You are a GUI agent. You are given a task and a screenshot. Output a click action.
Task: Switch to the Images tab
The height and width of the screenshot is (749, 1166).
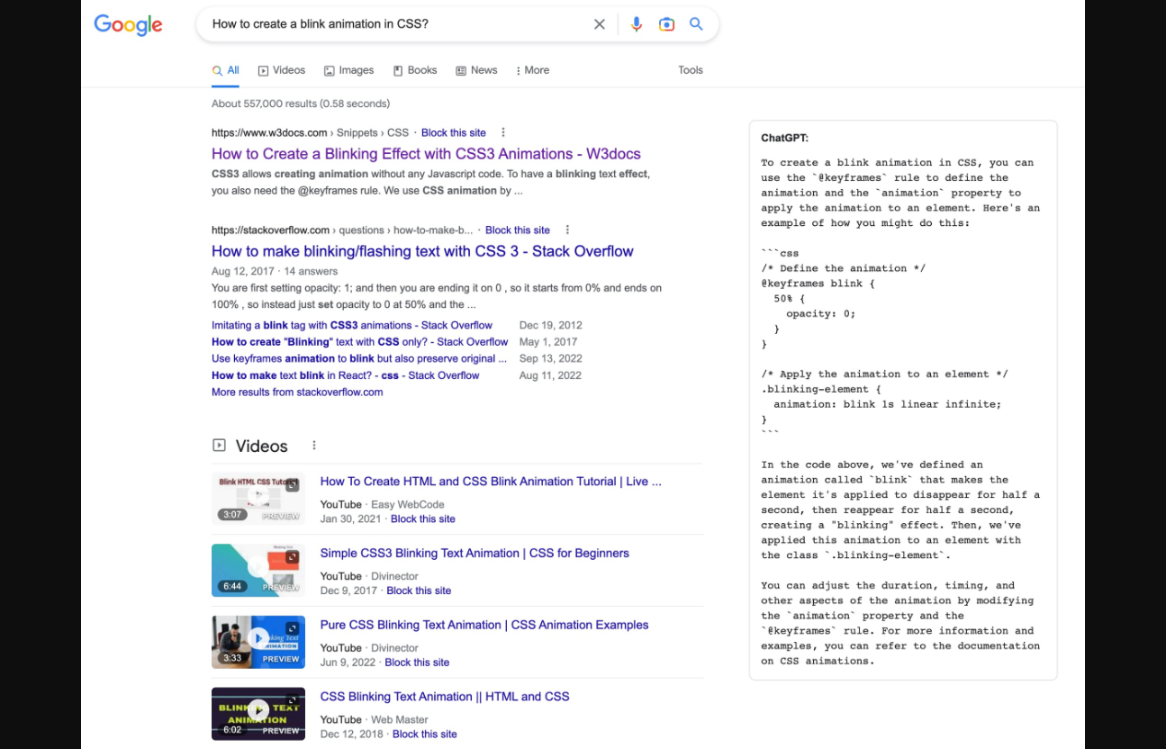(x=348, y=70)
